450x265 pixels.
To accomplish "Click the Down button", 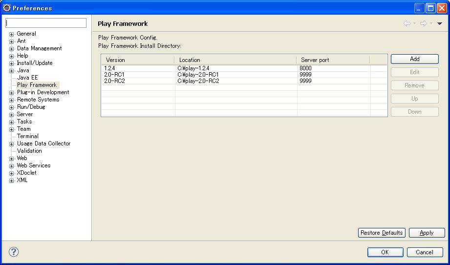I will pos(415,112).
